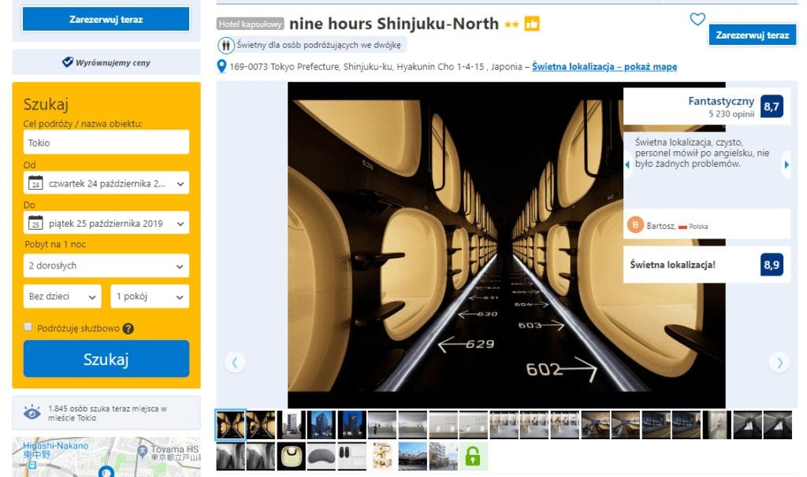
Task: Click the Toyama HS star marker on map
Action: (143, 451)
